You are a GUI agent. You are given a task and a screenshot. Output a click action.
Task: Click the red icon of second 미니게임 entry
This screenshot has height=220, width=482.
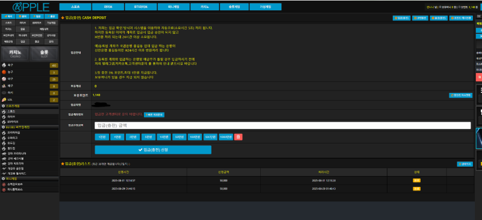[x=4, y=189]
